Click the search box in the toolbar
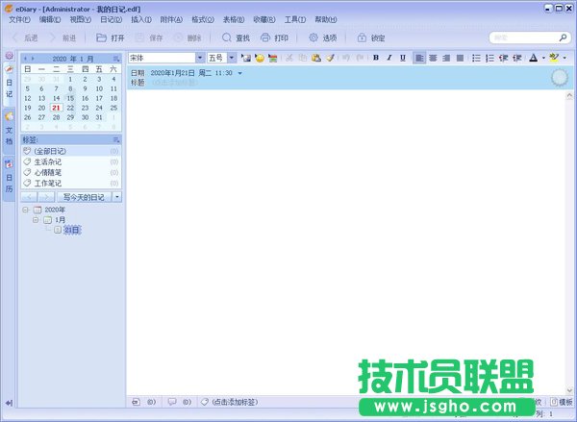The height and width of the screenshot is (422, 577). tap(522, 38)
